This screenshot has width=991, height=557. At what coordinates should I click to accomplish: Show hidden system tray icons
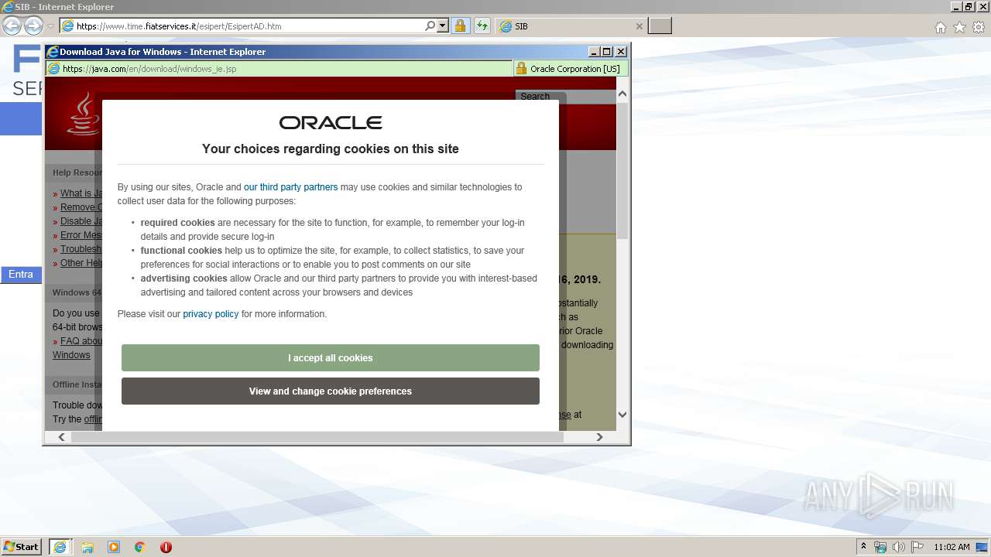tap(863, 547)
